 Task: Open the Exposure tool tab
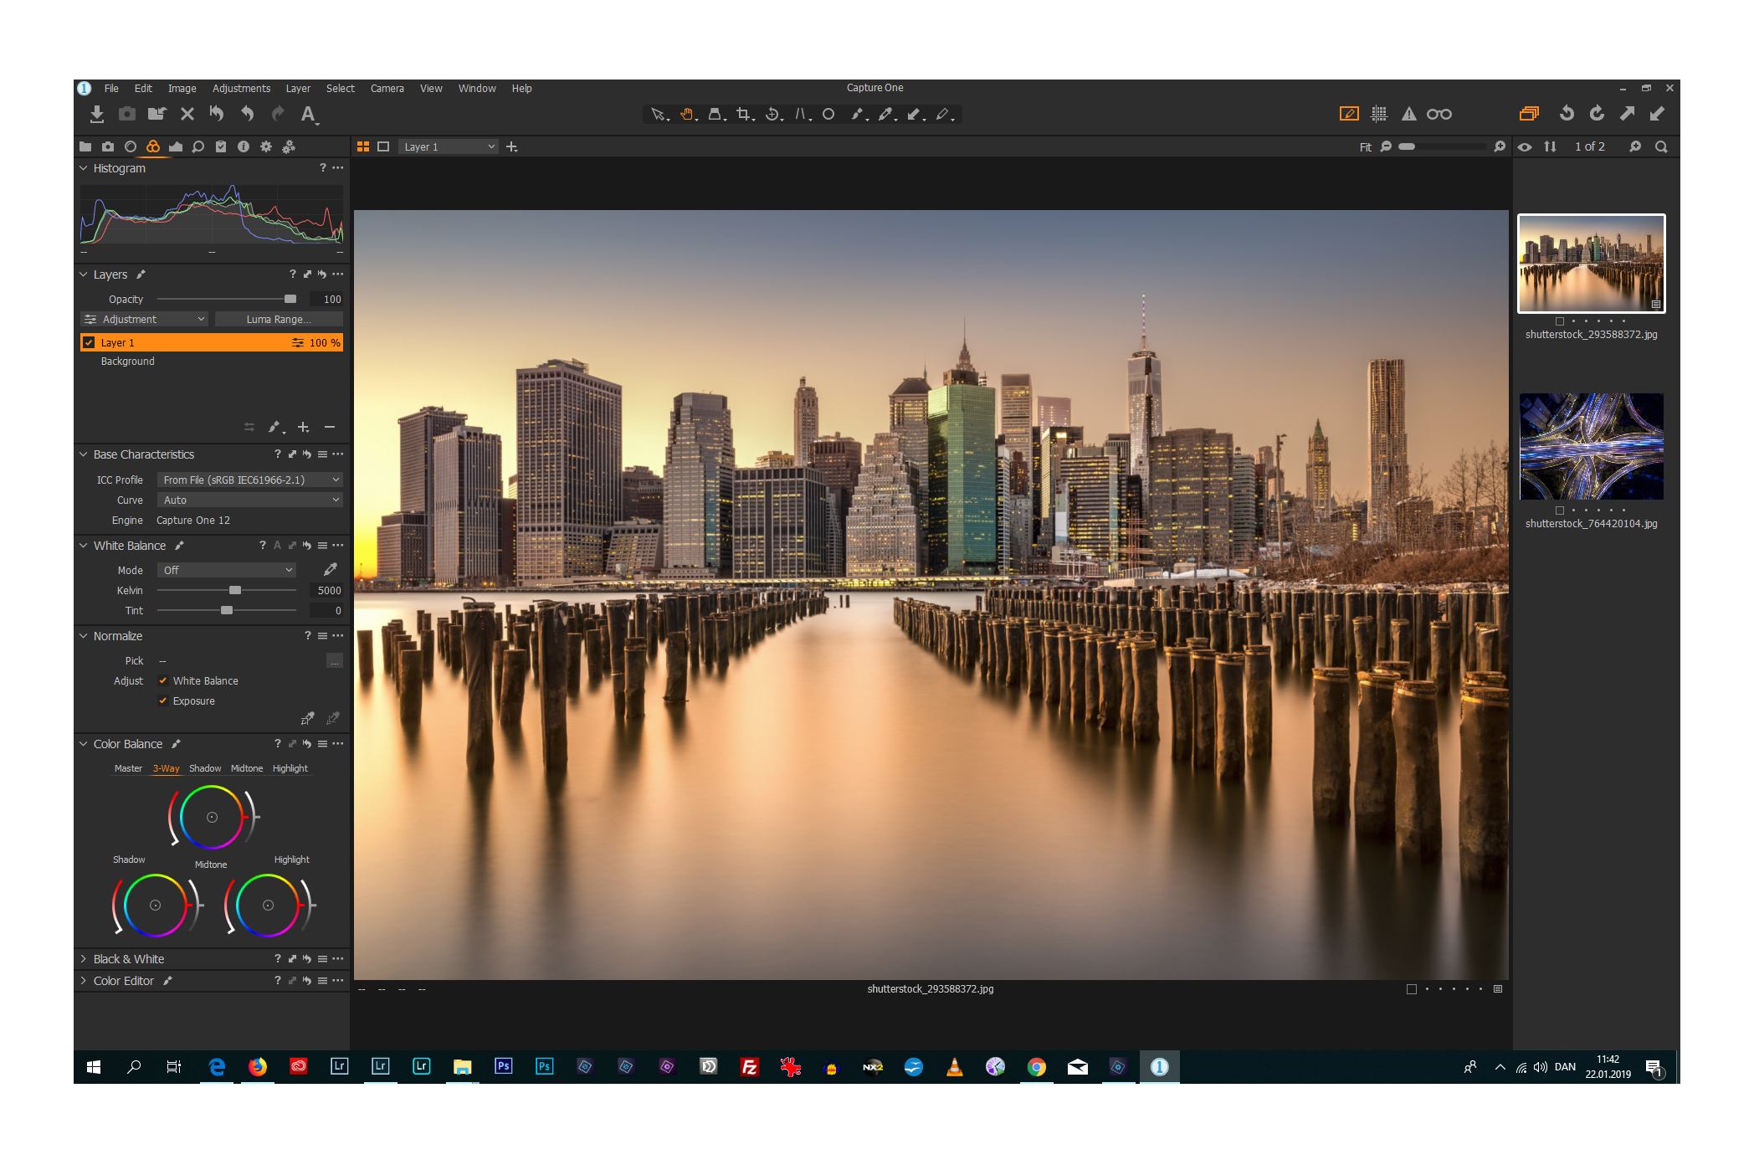click(x=176, y=146)
